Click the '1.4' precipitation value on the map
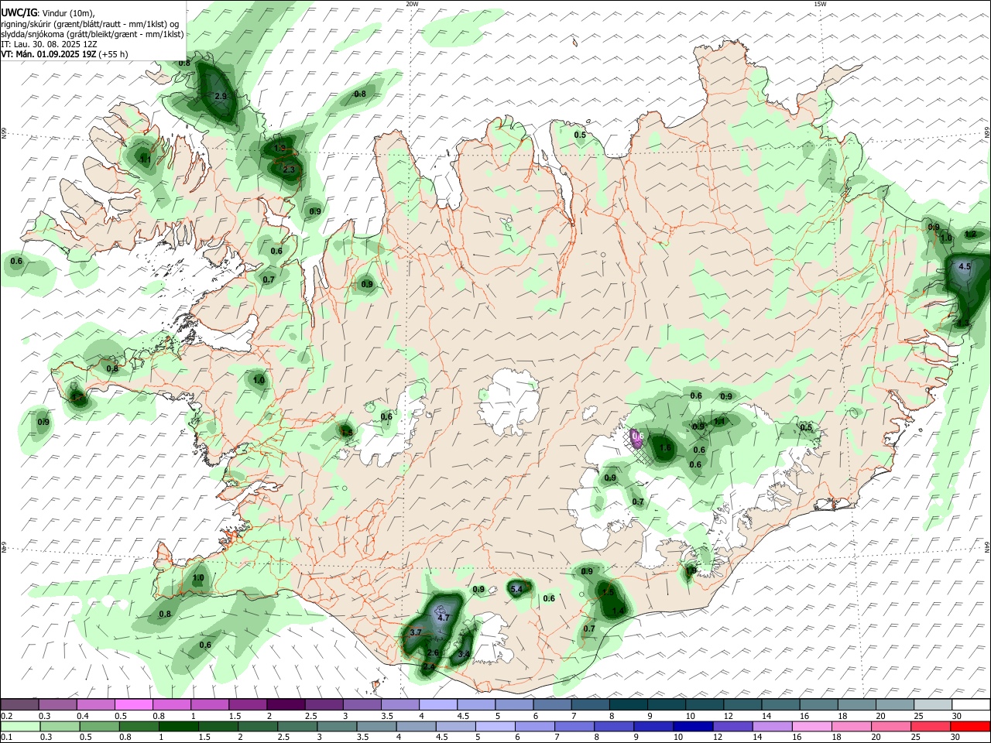This screenshot has width=991, height=743. [618, 611]
